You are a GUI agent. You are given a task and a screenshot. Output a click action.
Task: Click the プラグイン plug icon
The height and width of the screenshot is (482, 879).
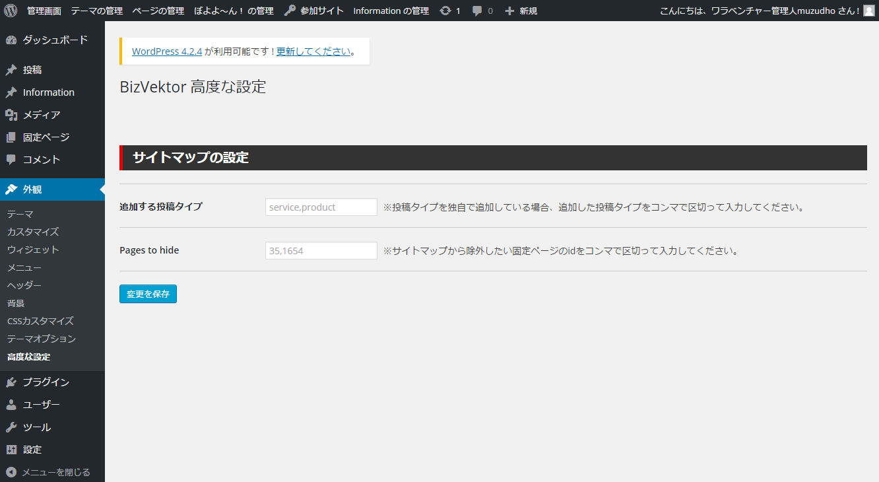(11, 382)
